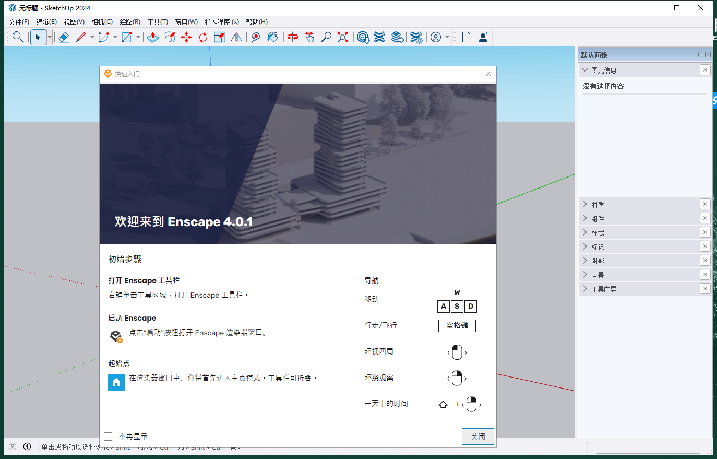The image size is (717, 459).
Task: Click the 关闭 button in welcome dialog
Action: 477,437
